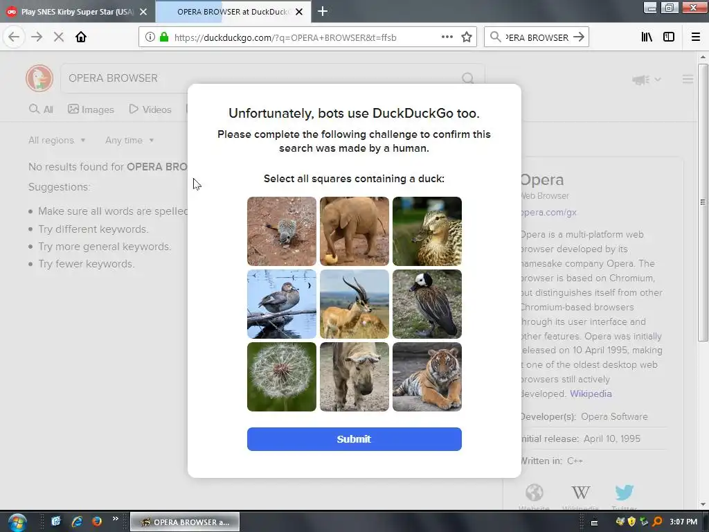Select the Images results tab
Image resolution: width=709 pixels, height=532 pixels.
tap(91, 109)
